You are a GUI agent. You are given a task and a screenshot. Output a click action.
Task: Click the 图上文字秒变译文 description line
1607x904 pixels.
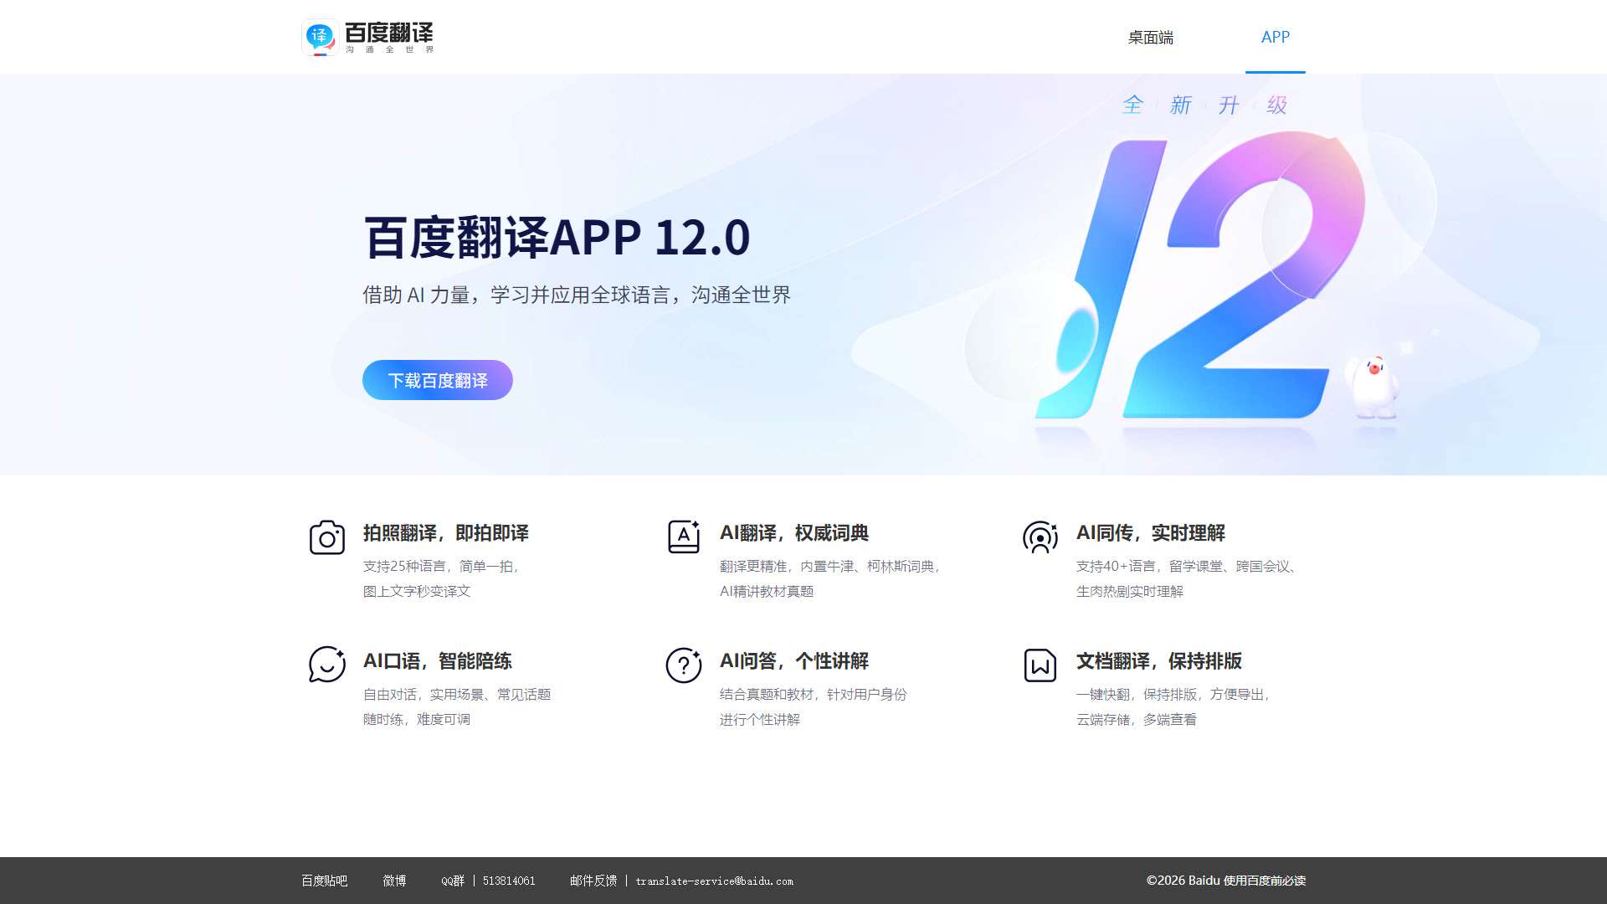[417, 592]
